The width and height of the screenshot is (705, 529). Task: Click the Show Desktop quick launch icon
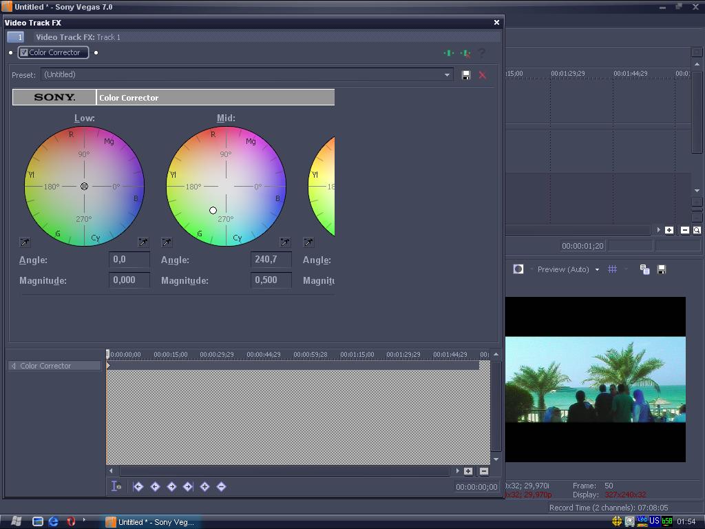coord(38,521)
